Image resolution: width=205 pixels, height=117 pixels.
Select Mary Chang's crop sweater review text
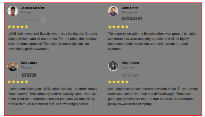[x=153, y=96]
